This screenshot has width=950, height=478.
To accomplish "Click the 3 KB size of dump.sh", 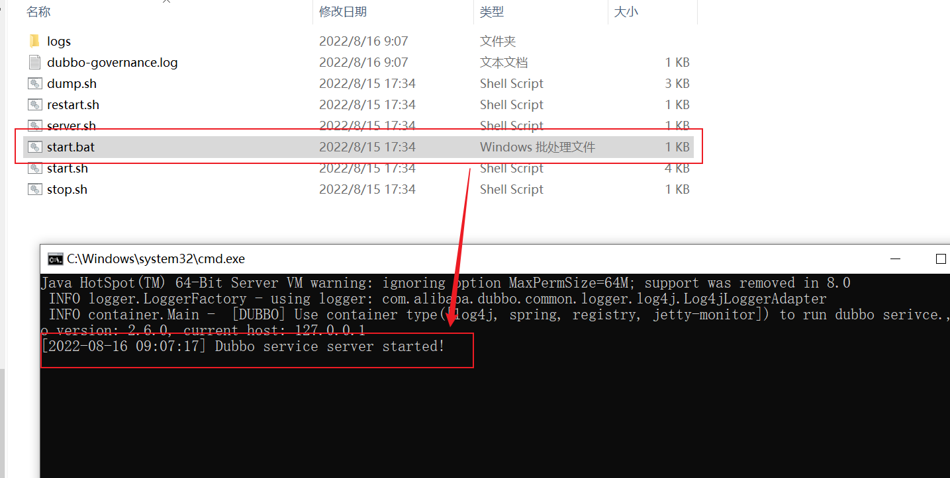I will click(677, 83).
